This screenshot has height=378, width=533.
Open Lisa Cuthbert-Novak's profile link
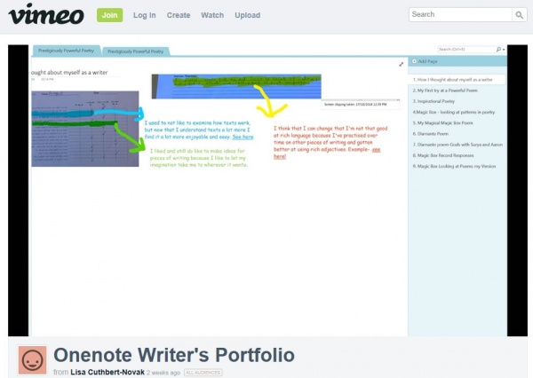[x=107, y=372]
